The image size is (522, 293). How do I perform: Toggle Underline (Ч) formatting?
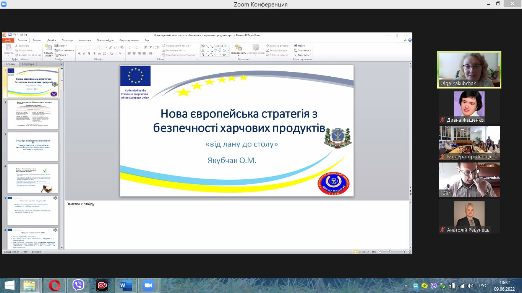(x=89, y=54)
